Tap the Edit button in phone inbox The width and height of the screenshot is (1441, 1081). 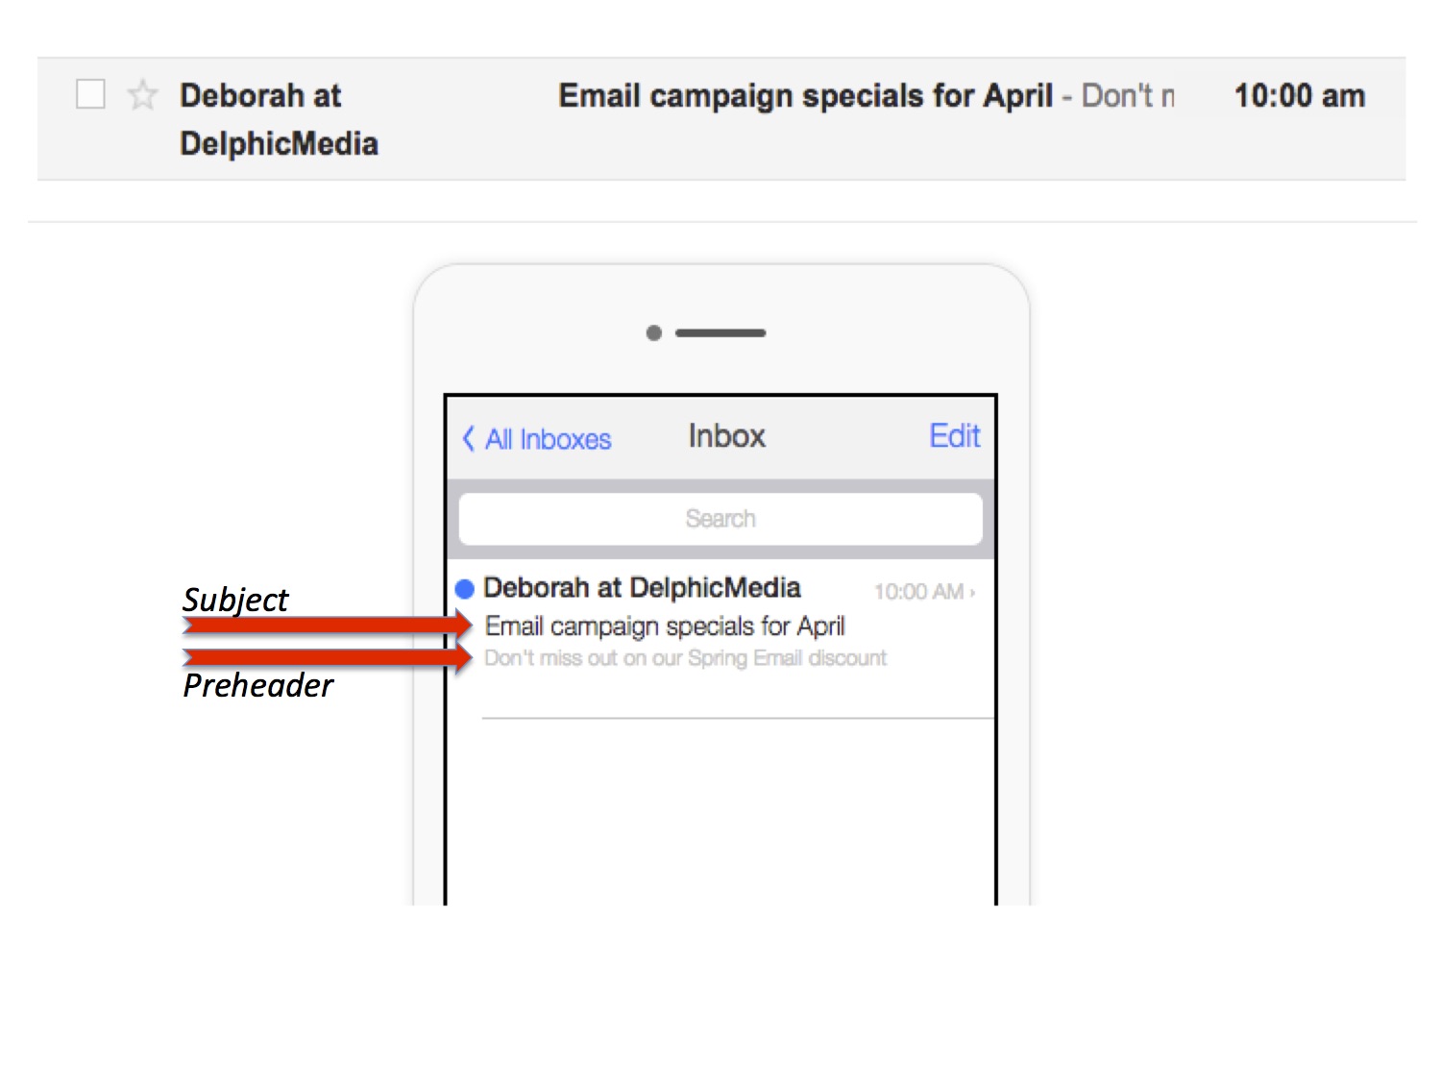pyautogui.click(x=954, y=436)
